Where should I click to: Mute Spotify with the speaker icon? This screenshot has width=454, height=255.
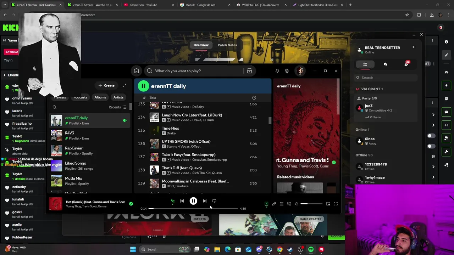pyautogui.click(x=297, y=204)
